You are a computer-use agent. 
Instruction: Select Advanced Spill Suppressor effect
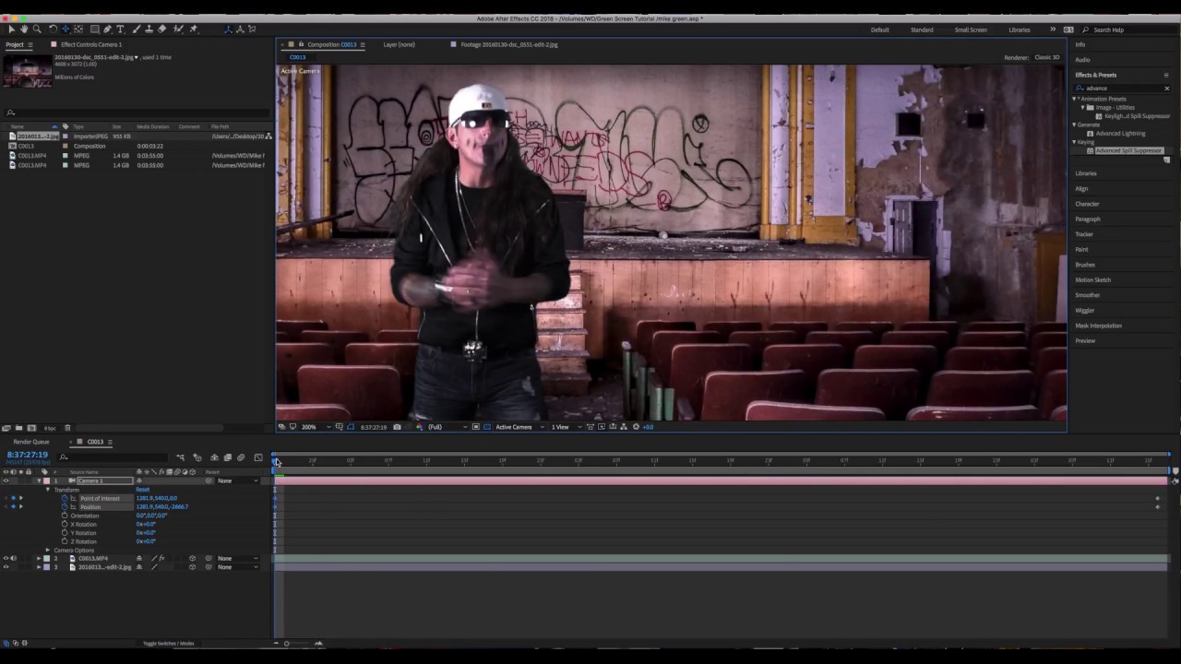(x=1128, y=150)
